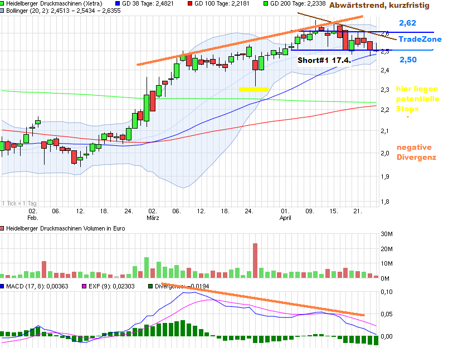
Task: Click the Short#1 17.4. annotation
Action: click(324, 60)
